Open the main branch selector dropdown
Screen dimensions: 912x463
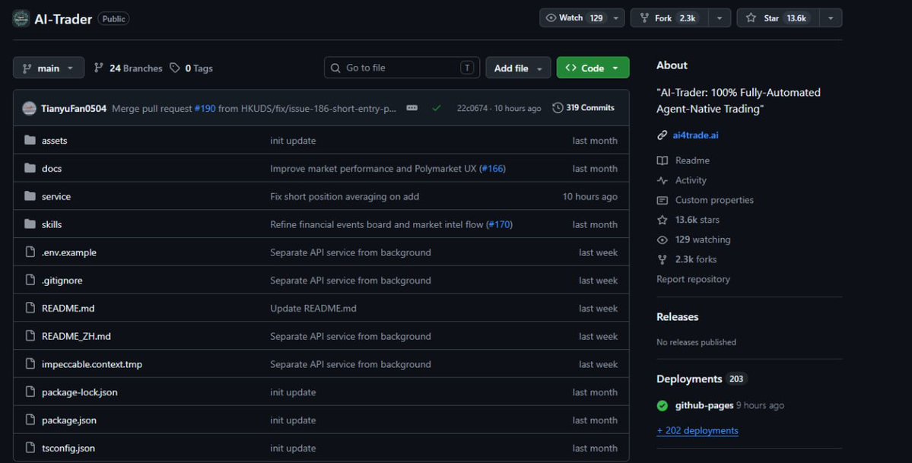(49, 68)
